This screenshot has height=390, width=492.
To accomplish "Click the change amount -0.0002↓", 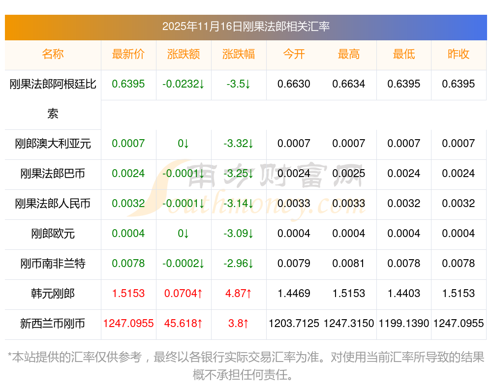I will (183, 264).
